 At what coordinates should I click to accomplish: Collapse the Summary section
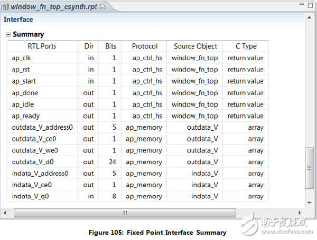8,35
